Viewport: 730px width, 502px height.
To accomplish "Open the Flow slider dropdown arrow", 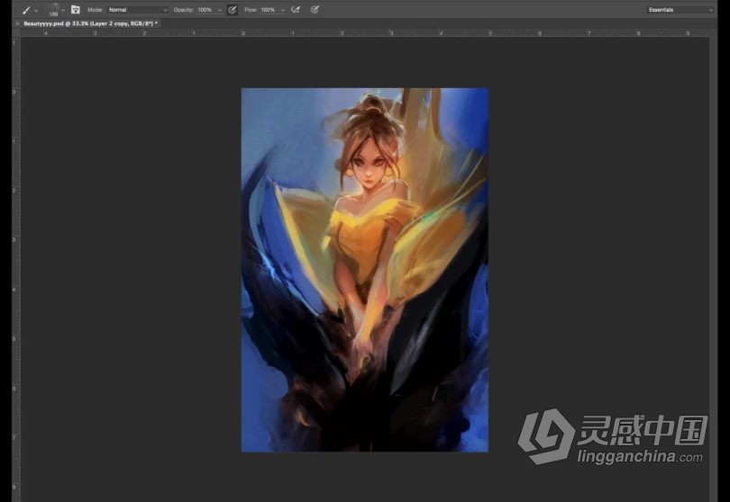I will click(282, 10).
